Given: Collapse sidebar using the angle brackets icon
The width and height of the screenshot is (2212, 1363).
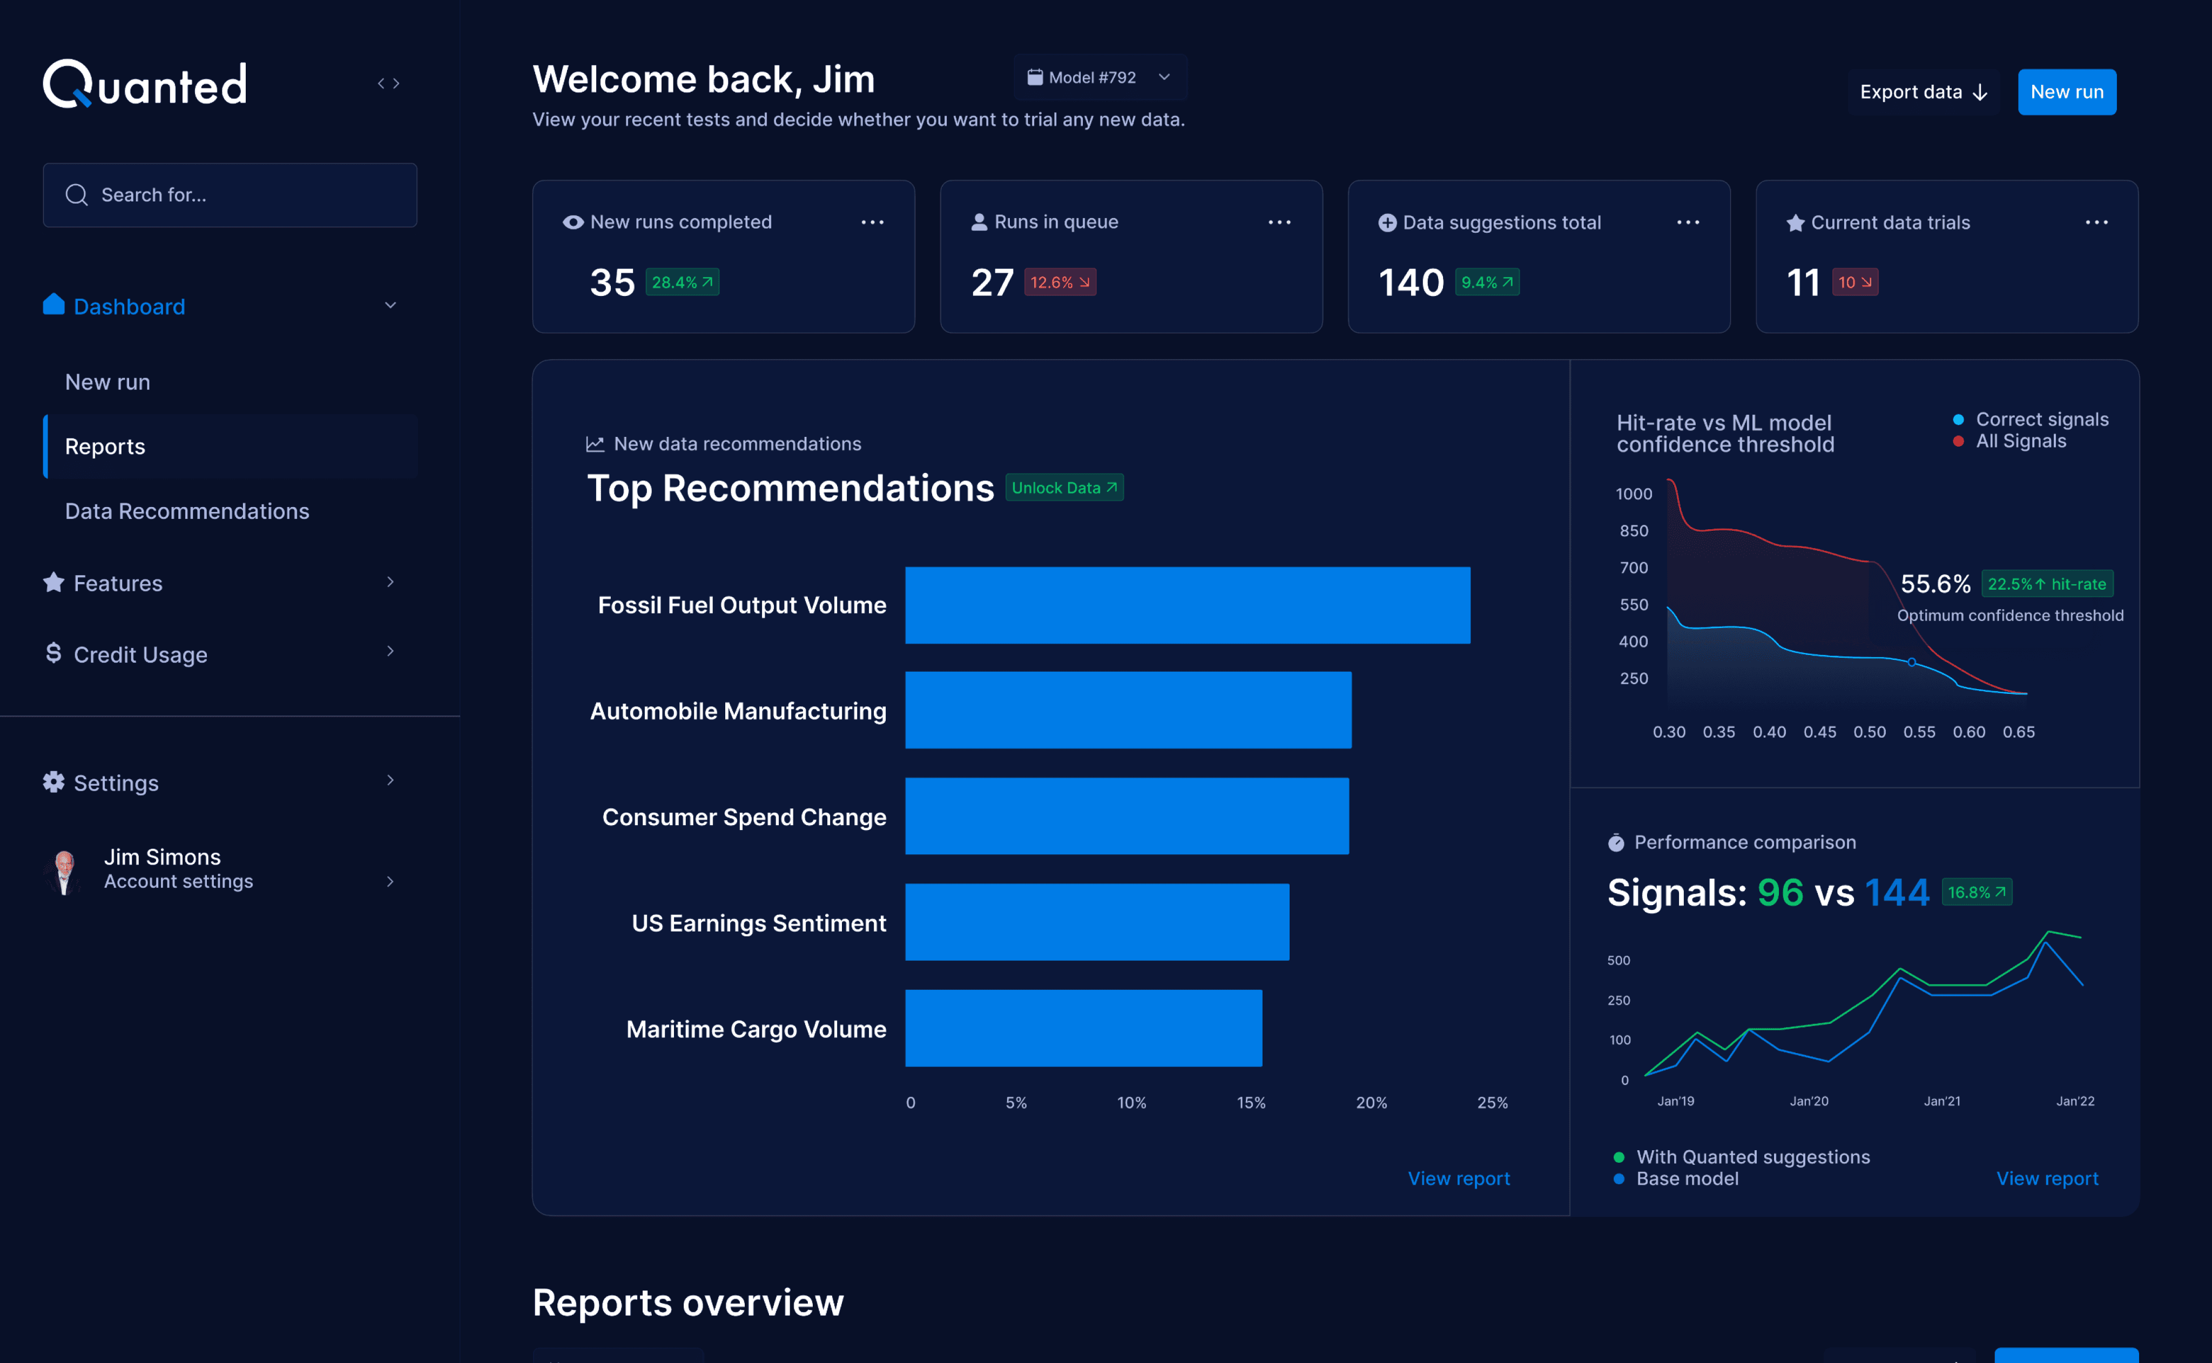Looking at the screenshot, I should 388,84.
